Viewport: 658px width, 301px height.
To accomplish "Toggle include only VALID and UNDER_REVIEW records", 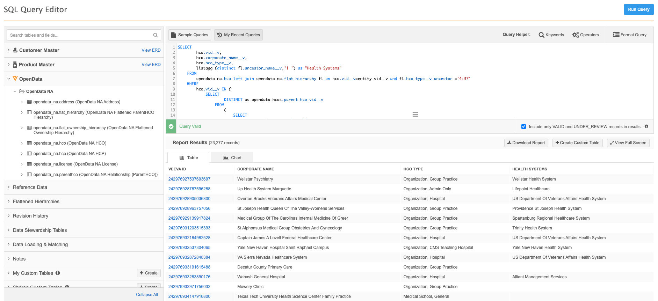I will [x=523, y=127].
